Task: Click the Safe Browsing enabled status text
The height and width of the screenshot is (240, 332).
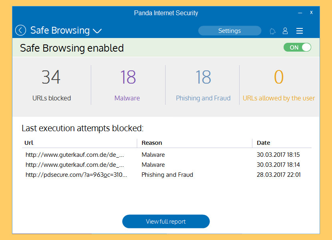Action: (x=72, y=48)
